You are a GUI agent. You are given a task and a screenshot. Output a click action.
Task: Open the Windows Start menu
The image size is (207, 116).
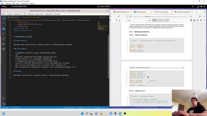point(82,113)
